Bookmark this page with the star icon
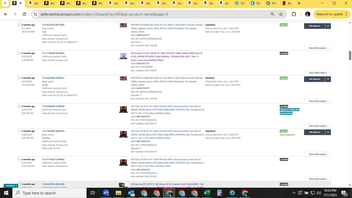Screen dimensions: 352x198 [x=281, y=14]
